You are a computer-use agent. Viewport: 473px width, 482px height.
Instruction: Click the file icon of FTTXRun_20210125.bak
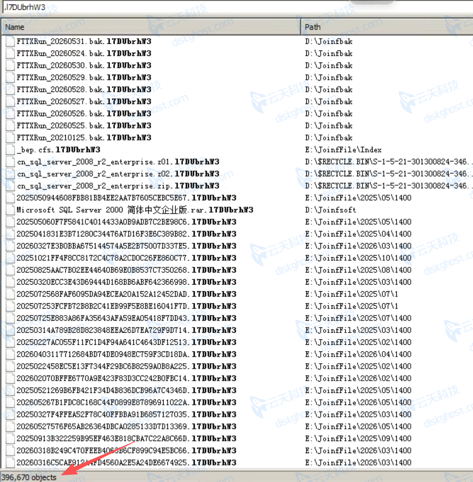tap(11, 138)
